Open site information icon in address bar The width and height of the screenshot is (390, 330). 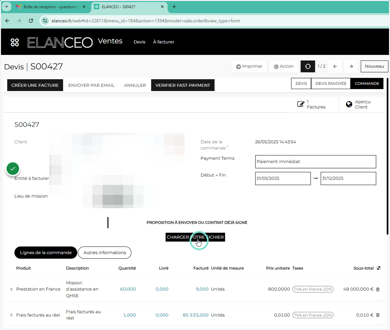click(45, 21)
